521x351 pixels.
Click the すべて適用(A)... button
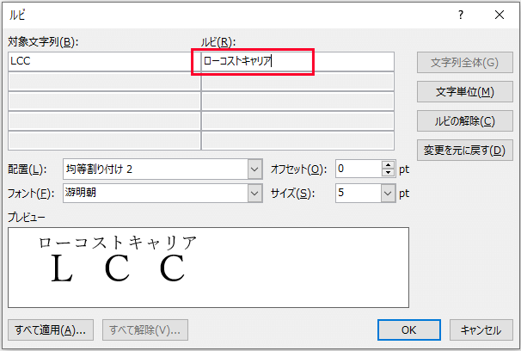pyautogui.click(x=51, y=330)
